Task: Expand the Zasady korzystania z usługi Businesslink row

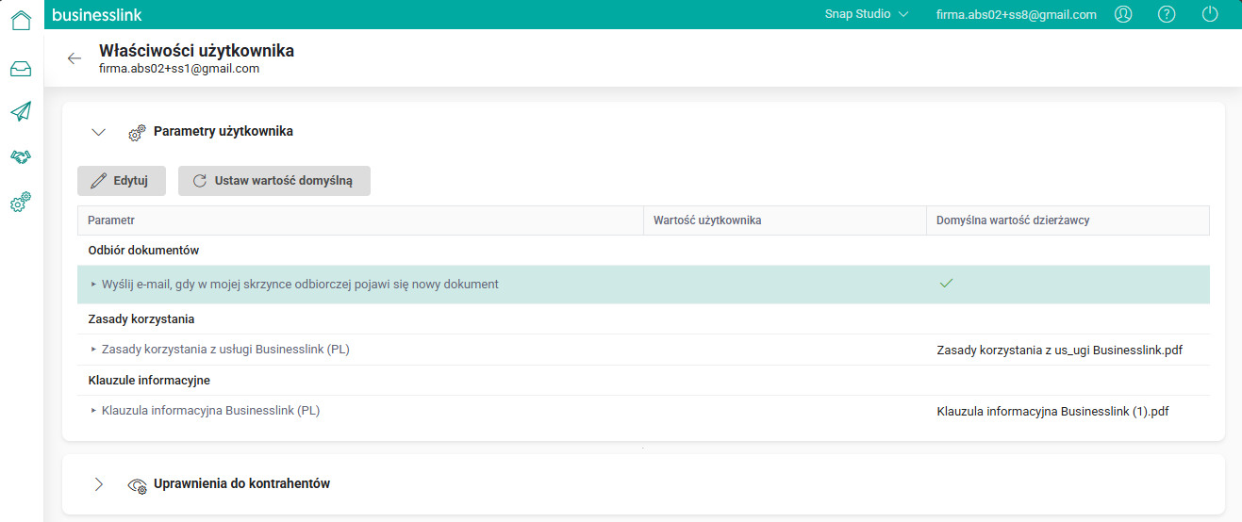Action: 94,350
